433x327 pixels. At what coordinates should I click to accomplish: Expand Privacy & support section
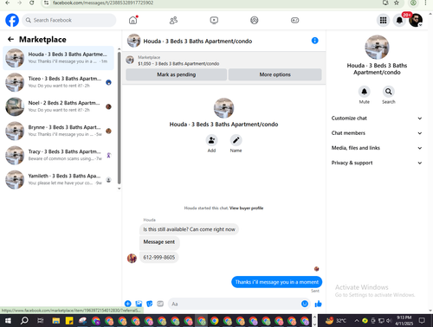(x=377, y=163)
